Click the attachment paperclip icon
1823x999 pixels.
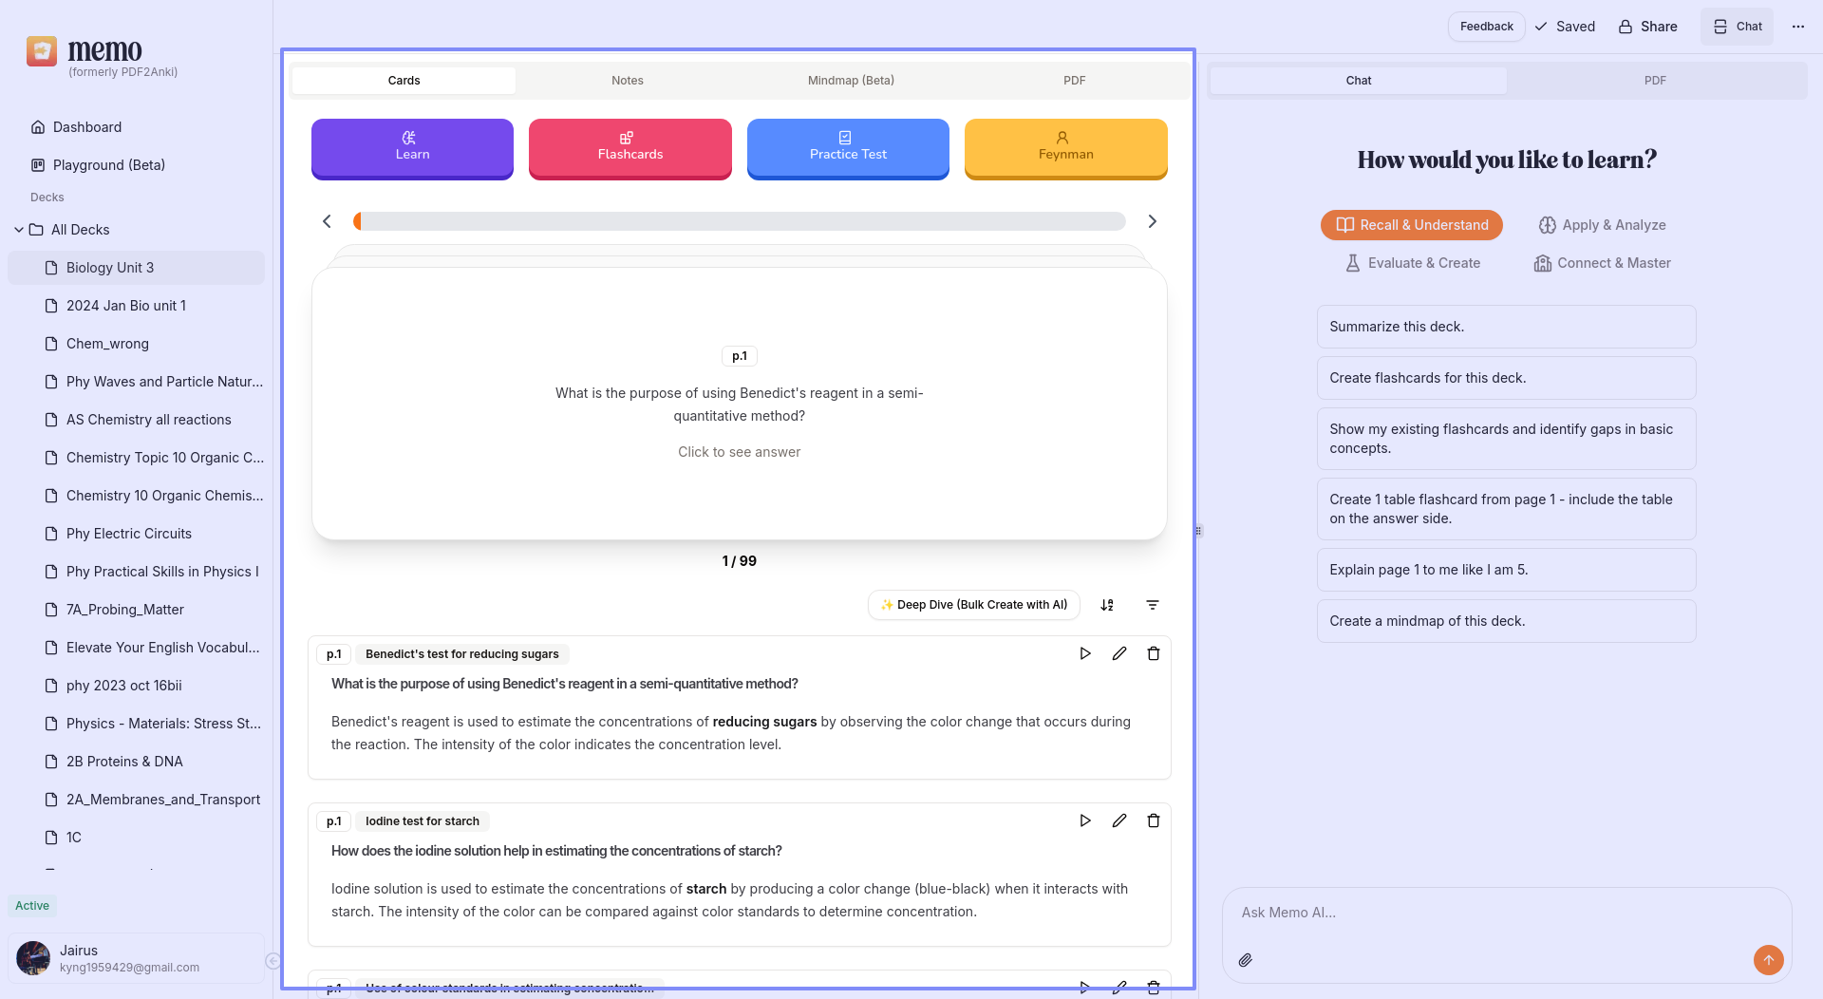(x=1246, y=960)
